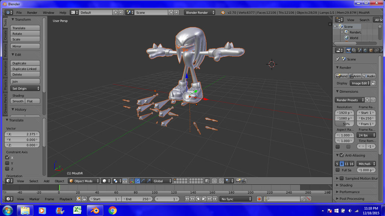The image size is (385, 216).
Task: Open the Render properties camera icon
Action: 349,50
